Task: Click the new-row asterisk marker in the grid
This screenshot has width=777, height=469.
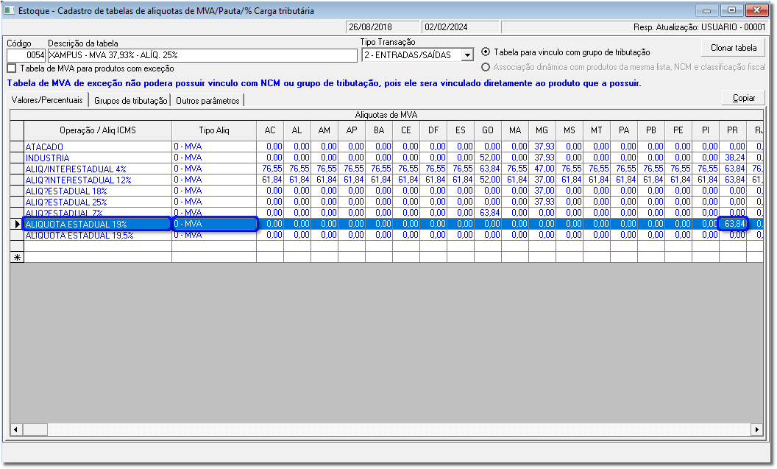Action: pos(18,257)
